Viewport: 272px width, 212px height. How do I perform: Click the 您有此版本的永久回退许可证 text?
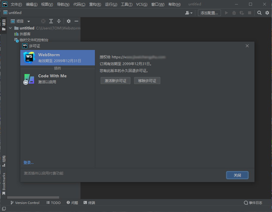tap(124, 71)
